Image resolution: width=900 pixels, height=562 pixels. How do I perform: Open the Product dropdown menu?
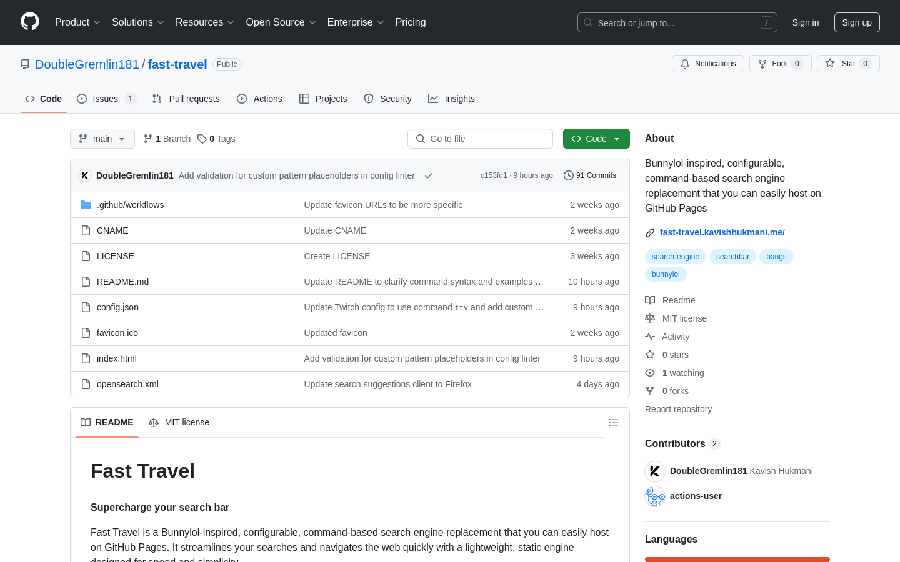tap(77, 22)
